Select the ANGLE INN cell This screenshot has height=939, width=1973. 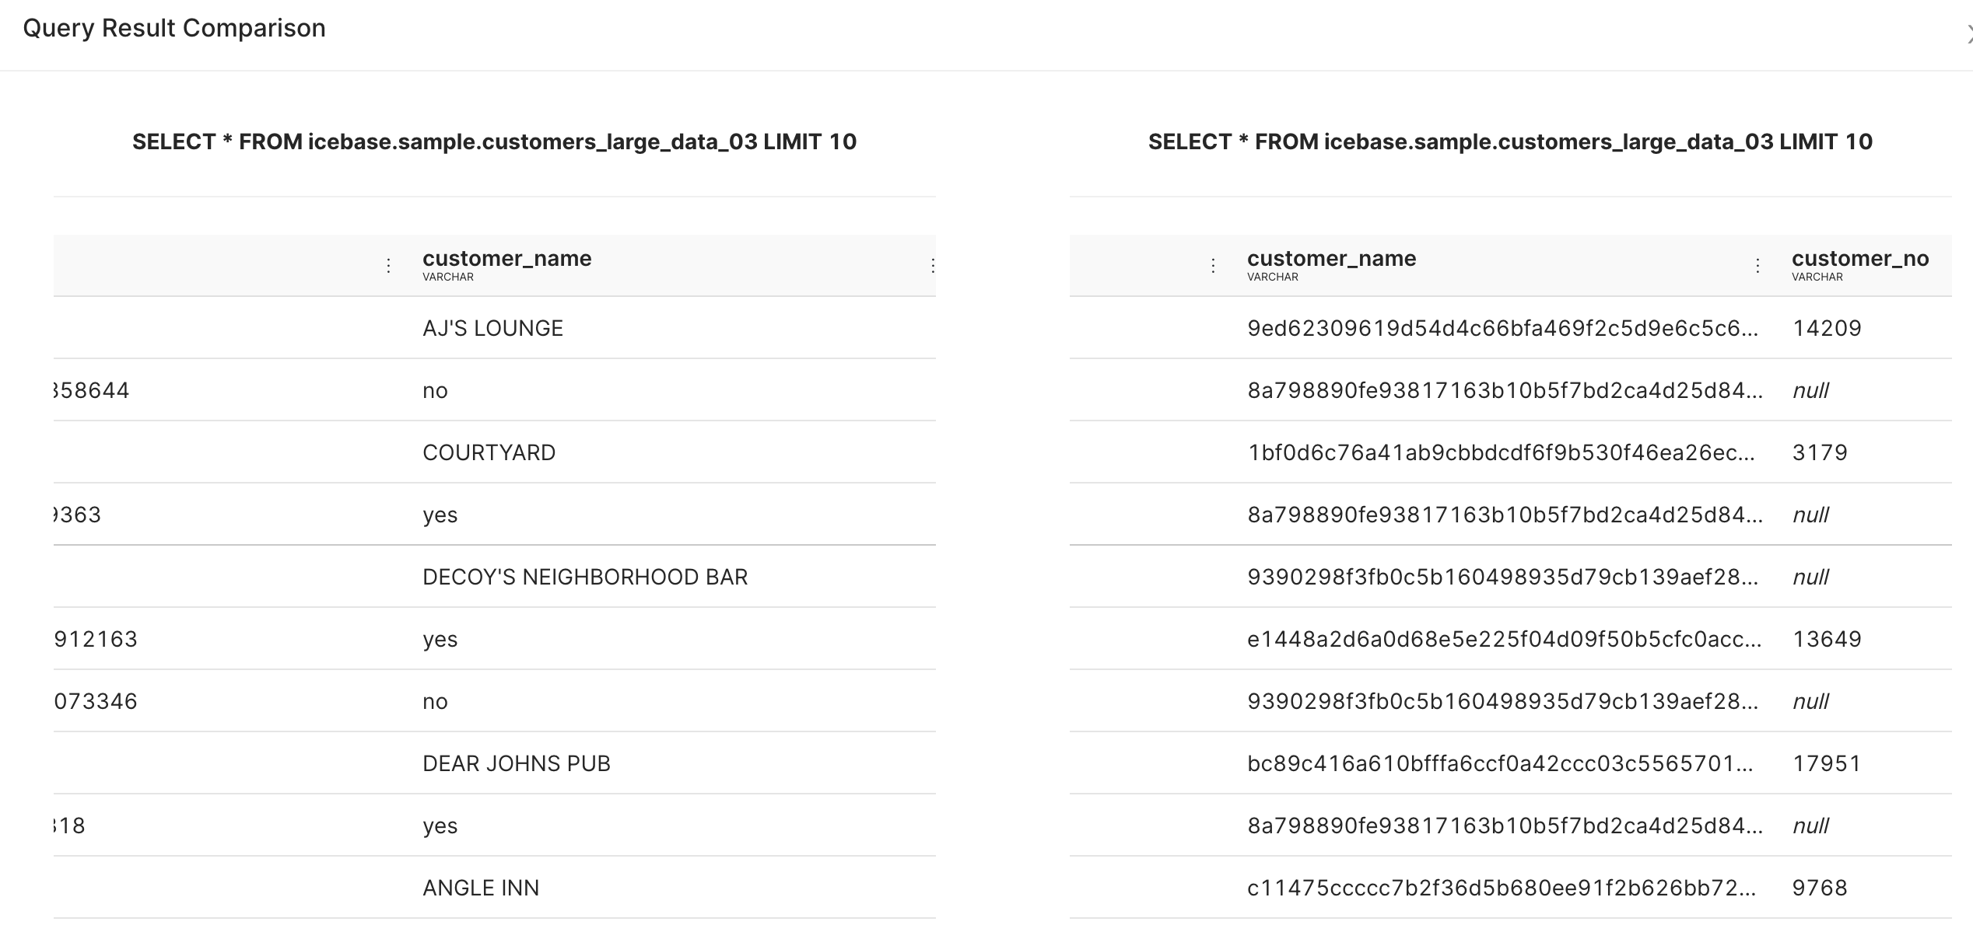[481, 888]
